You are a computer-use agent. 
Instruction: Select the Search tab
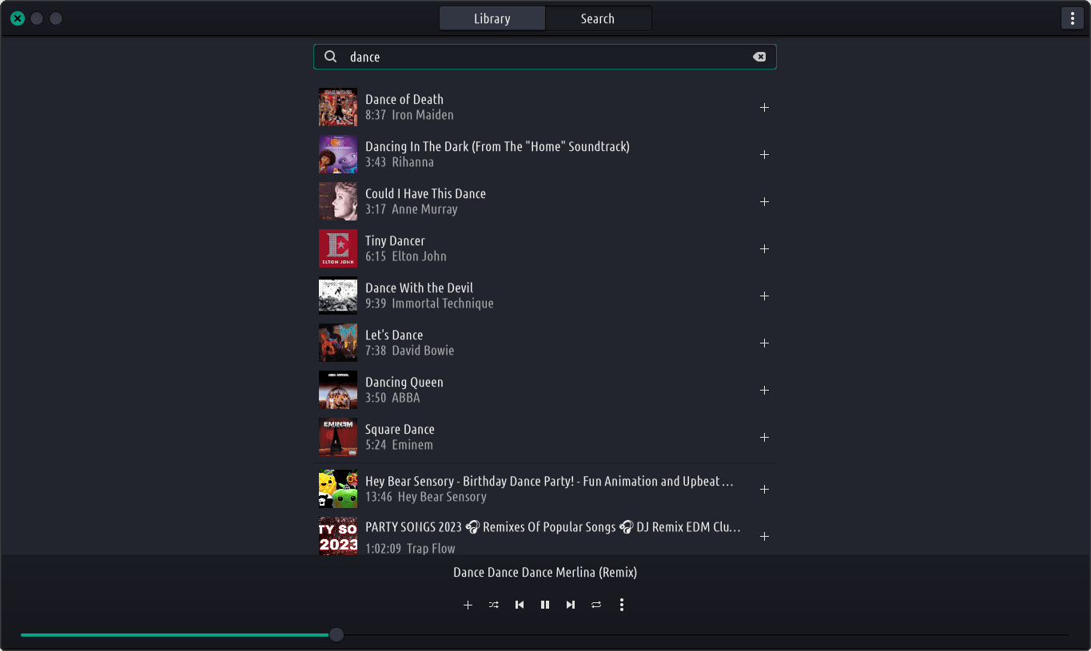click(598, 18)
